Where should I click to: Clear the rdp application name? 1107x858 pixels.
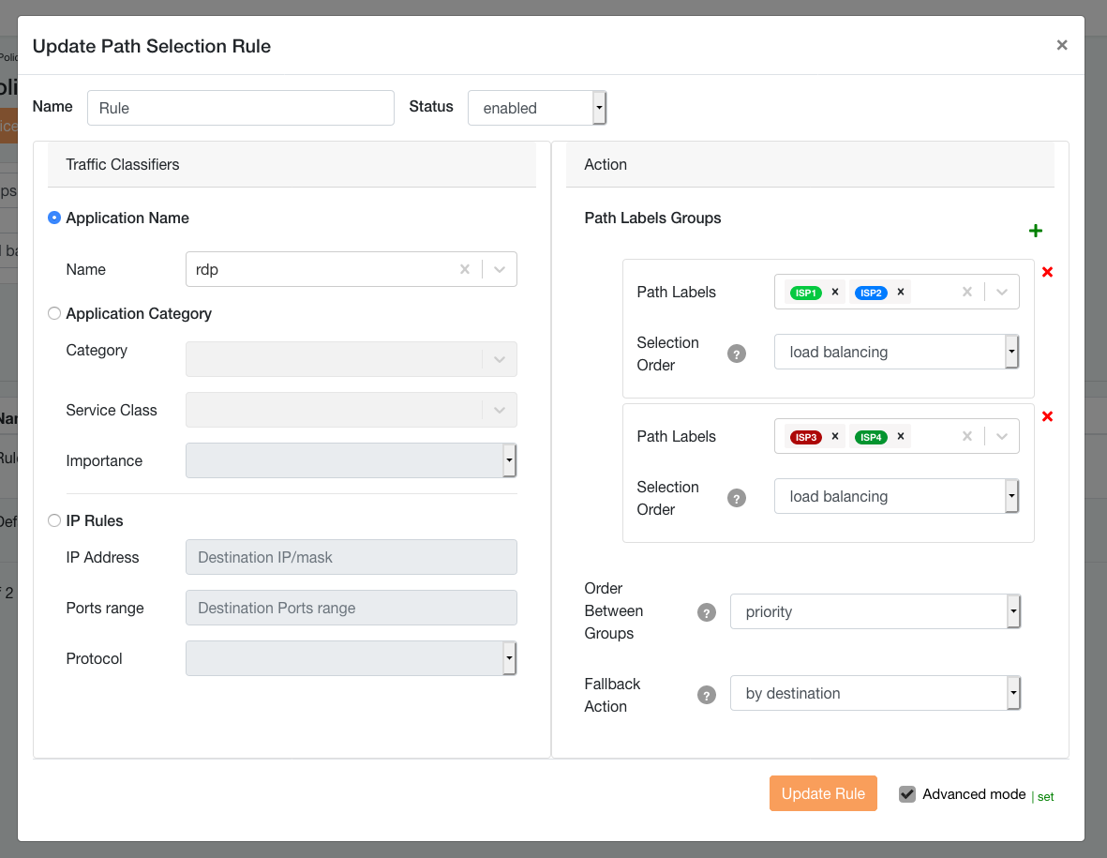(x=465, y=269)
